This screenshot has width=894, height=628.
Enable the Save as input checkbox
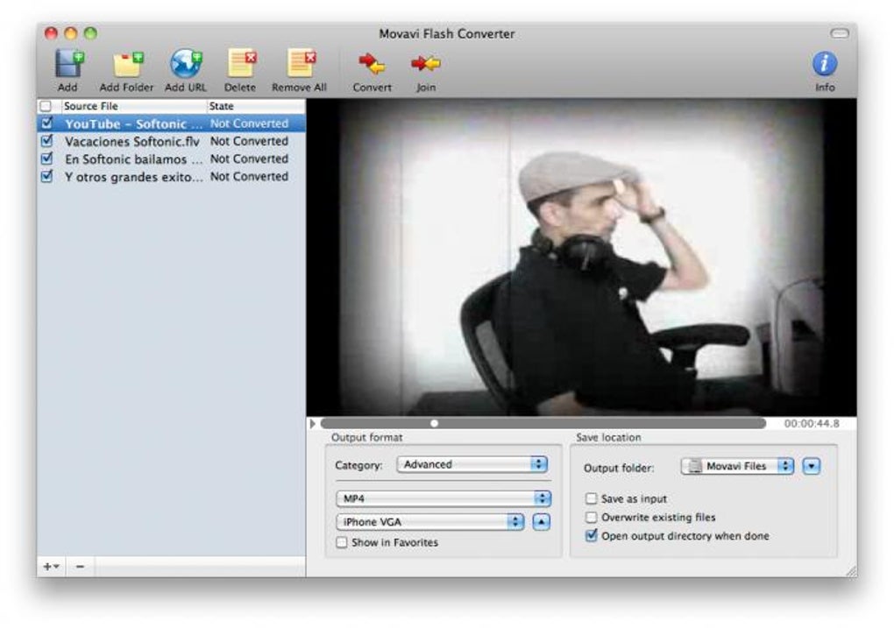click(x=592, y=498)
